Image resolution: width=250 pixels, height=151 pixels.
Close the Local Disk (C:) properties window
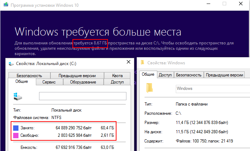point(129,62)
